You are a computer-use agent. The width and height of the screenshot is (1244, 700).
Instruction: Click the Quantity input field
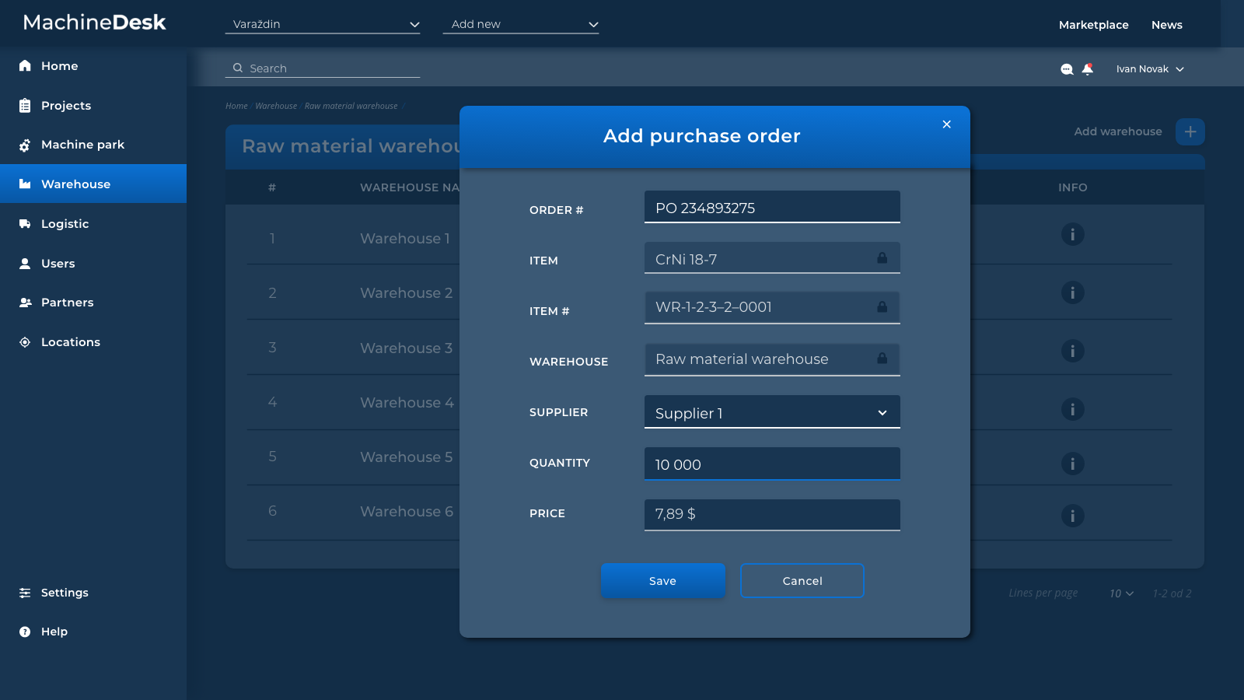click(x=772, y=464)
